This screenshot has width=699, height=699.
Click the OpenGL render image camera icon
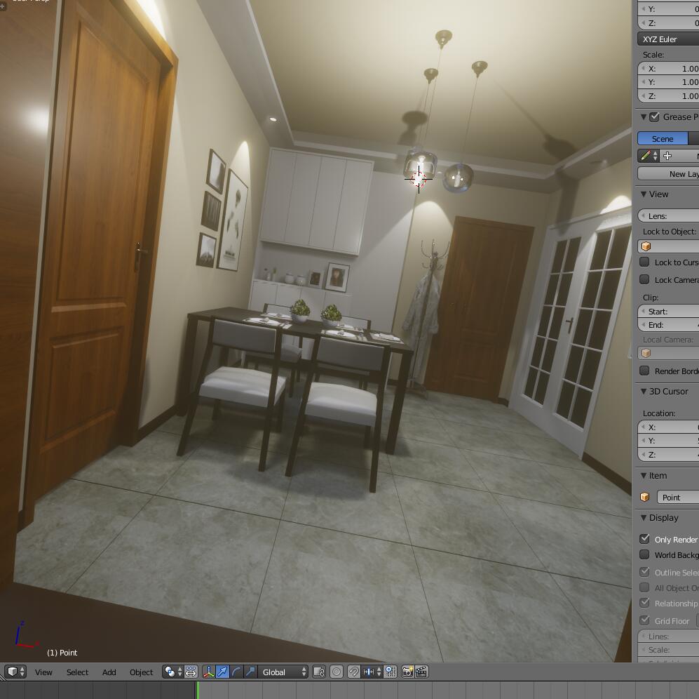pyautogui.click(x=407, y=672)
